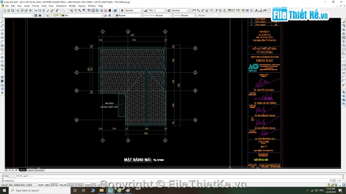The height and width of the screenshot is (194, 346).
Task: Open the ByColor plot style dropdown
Action: pos(208,16)
